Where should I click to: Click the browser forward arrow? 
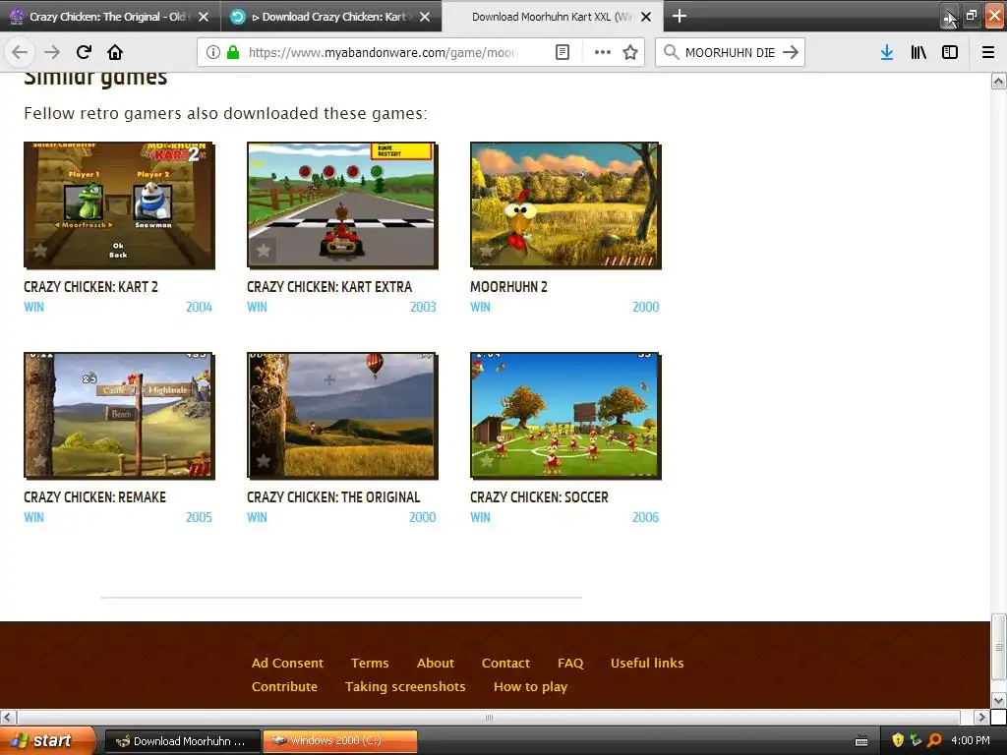pyautogui.click(x=52, y=52)
